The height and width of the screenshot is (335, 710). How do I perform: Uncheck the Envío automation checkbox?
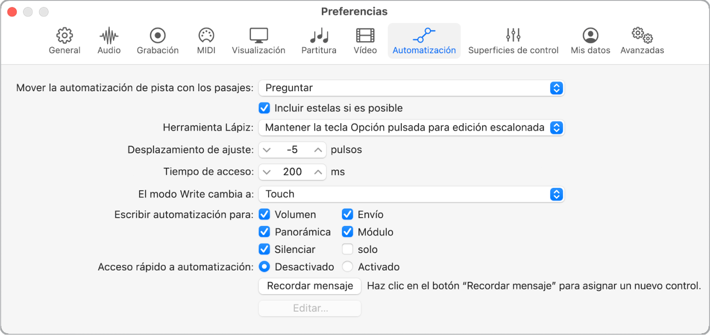pos(347,215)
